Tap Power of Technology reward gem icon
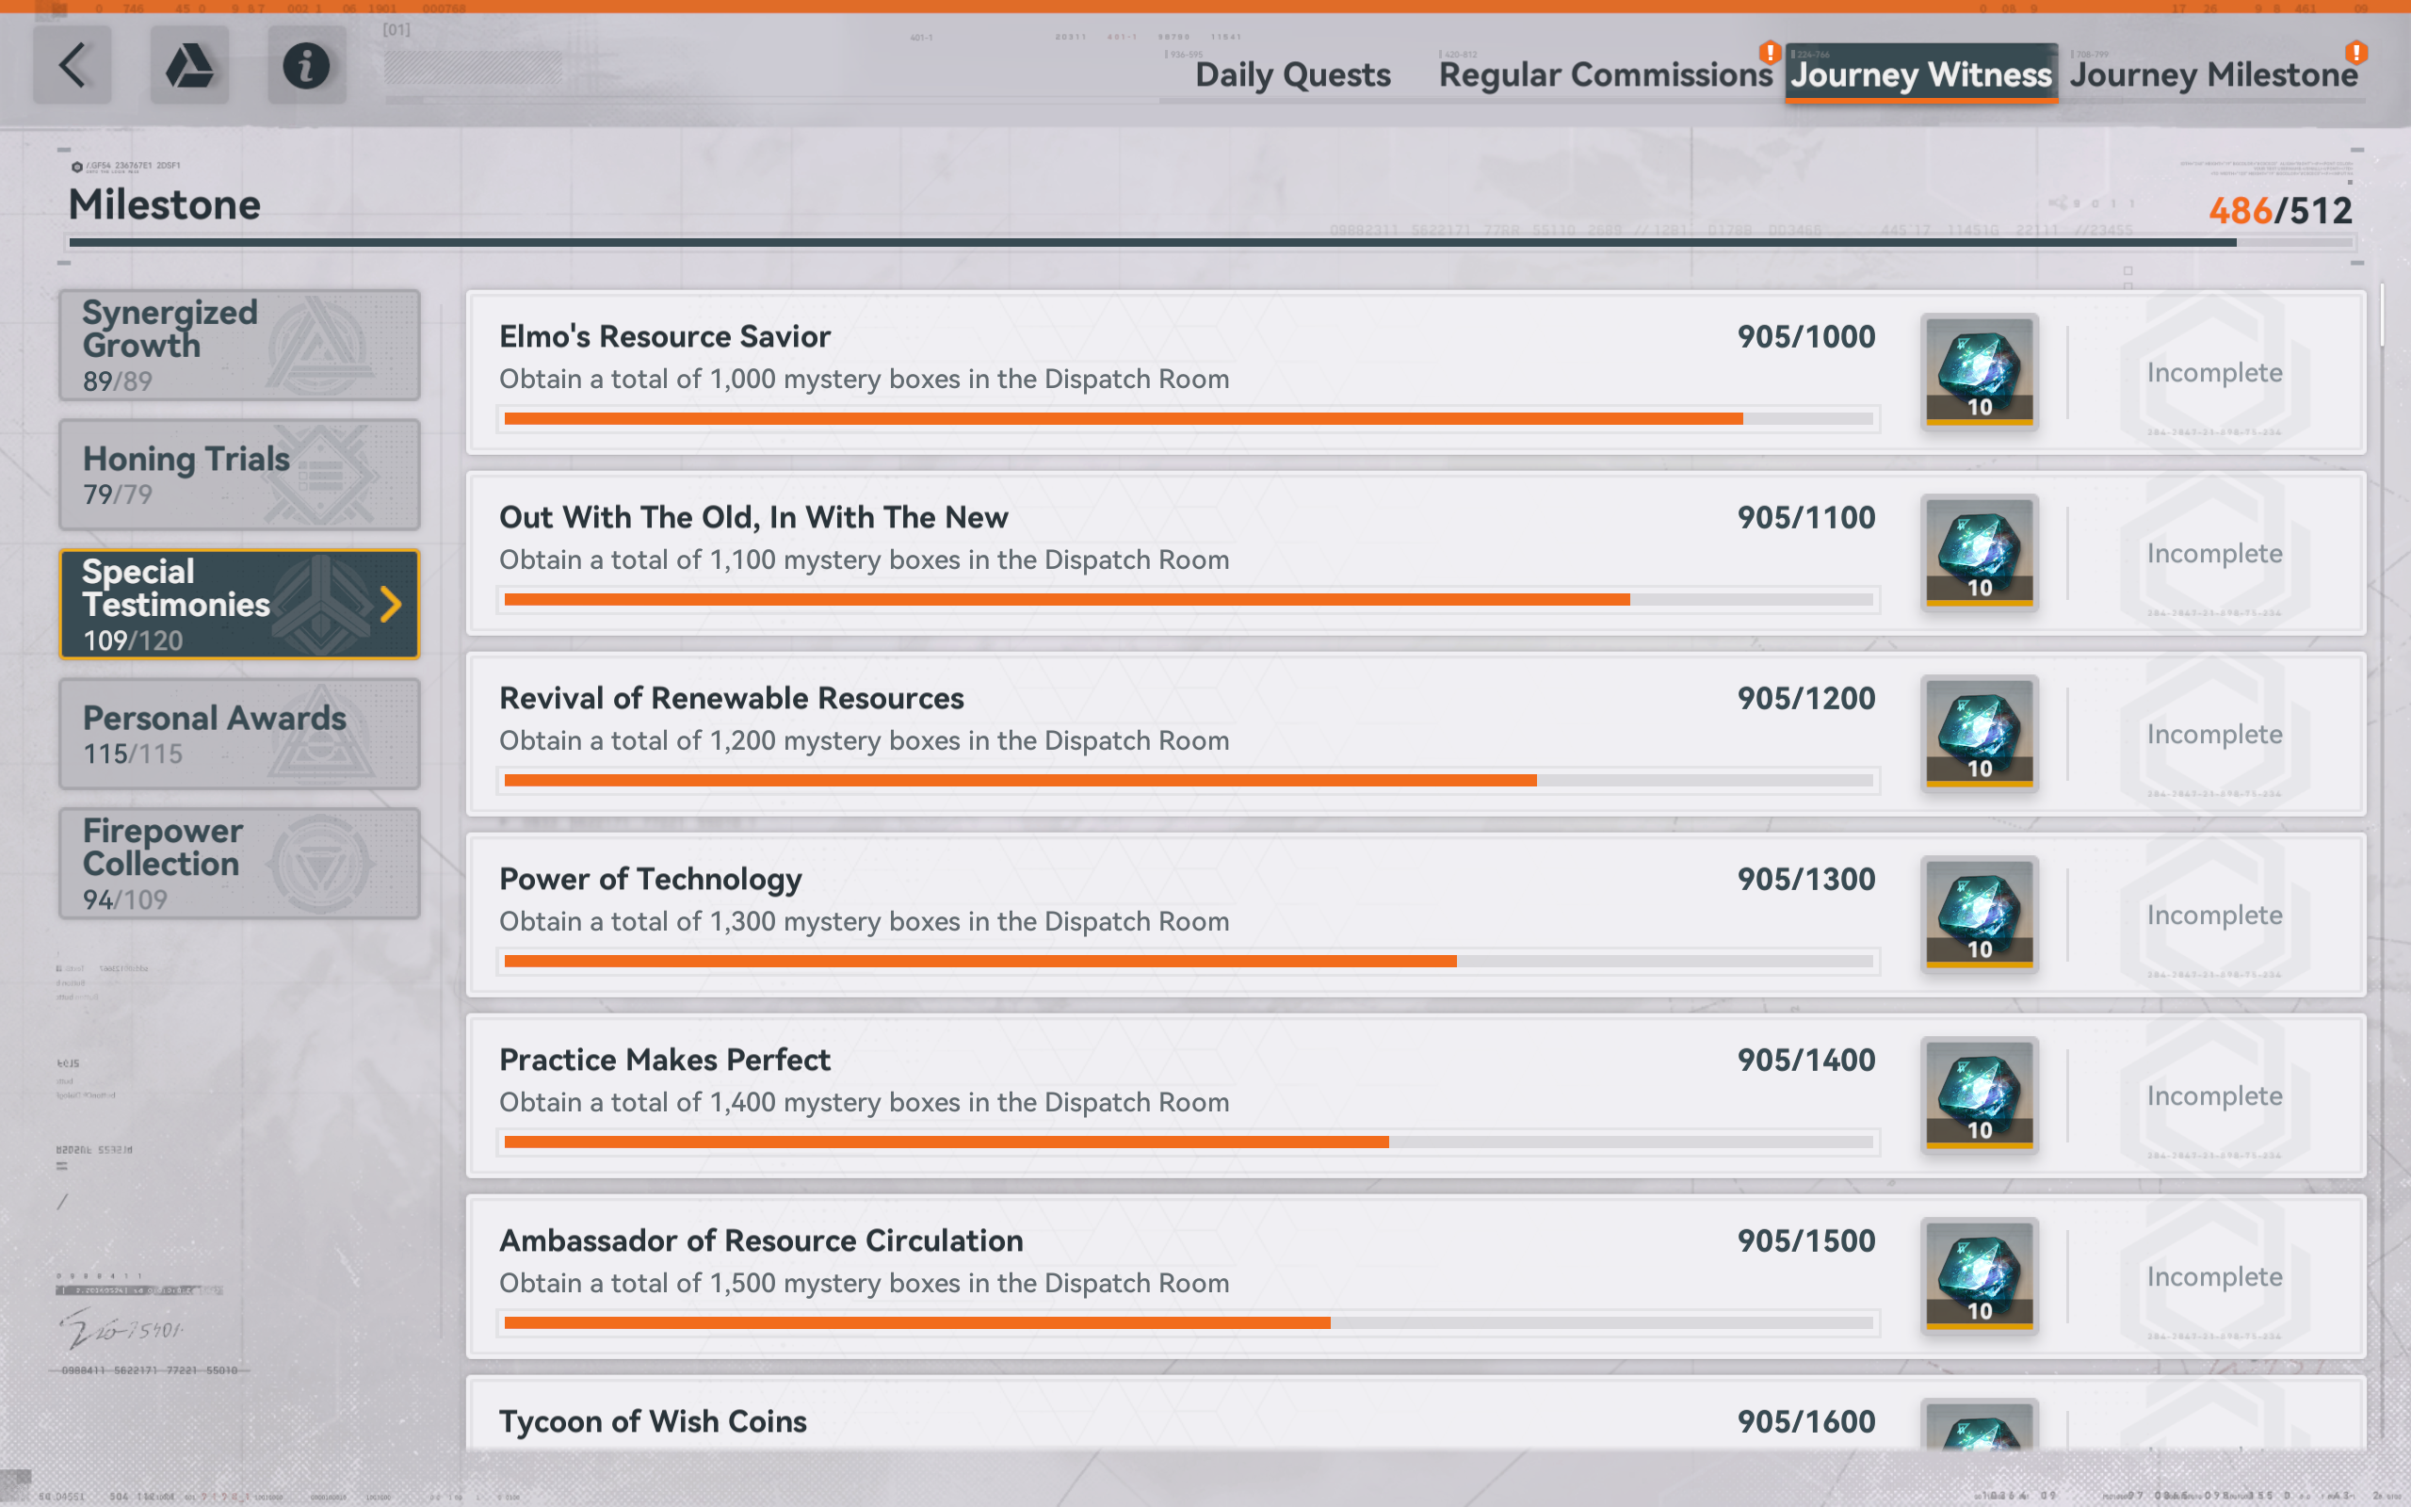The width and height of the screenshot is (2411, 1507). pos(1979,914)
